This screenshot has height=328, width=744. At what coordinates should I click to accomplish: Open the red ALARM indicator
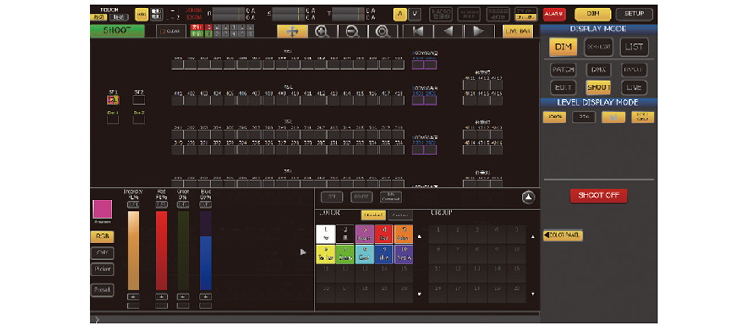[554, 14]
